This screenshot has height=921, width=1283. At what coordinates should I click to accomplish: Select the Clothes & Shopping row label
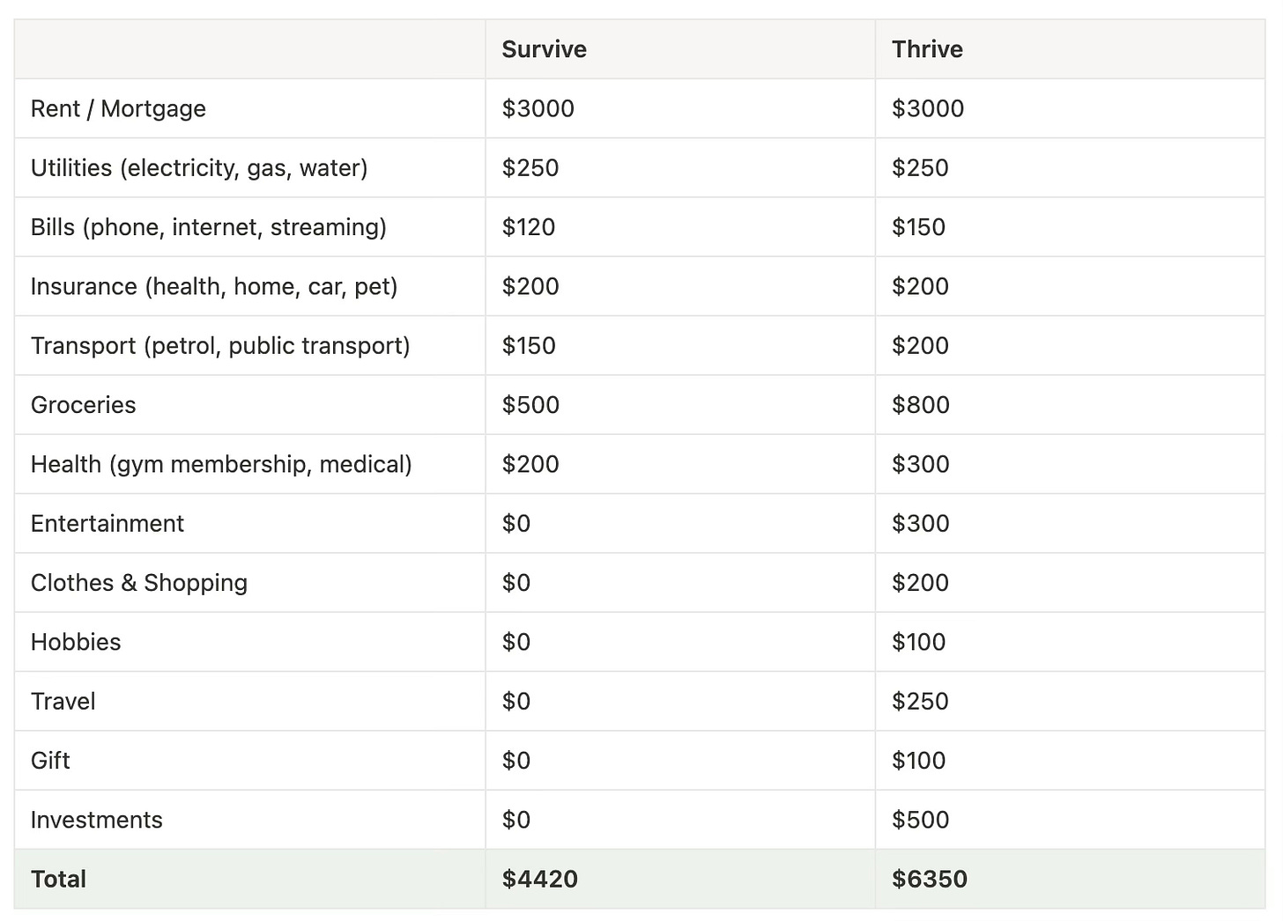[139, 583]
